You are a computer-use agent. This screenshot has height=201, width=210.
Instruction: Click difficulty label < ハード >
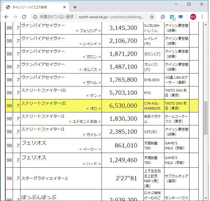point(92,164)
